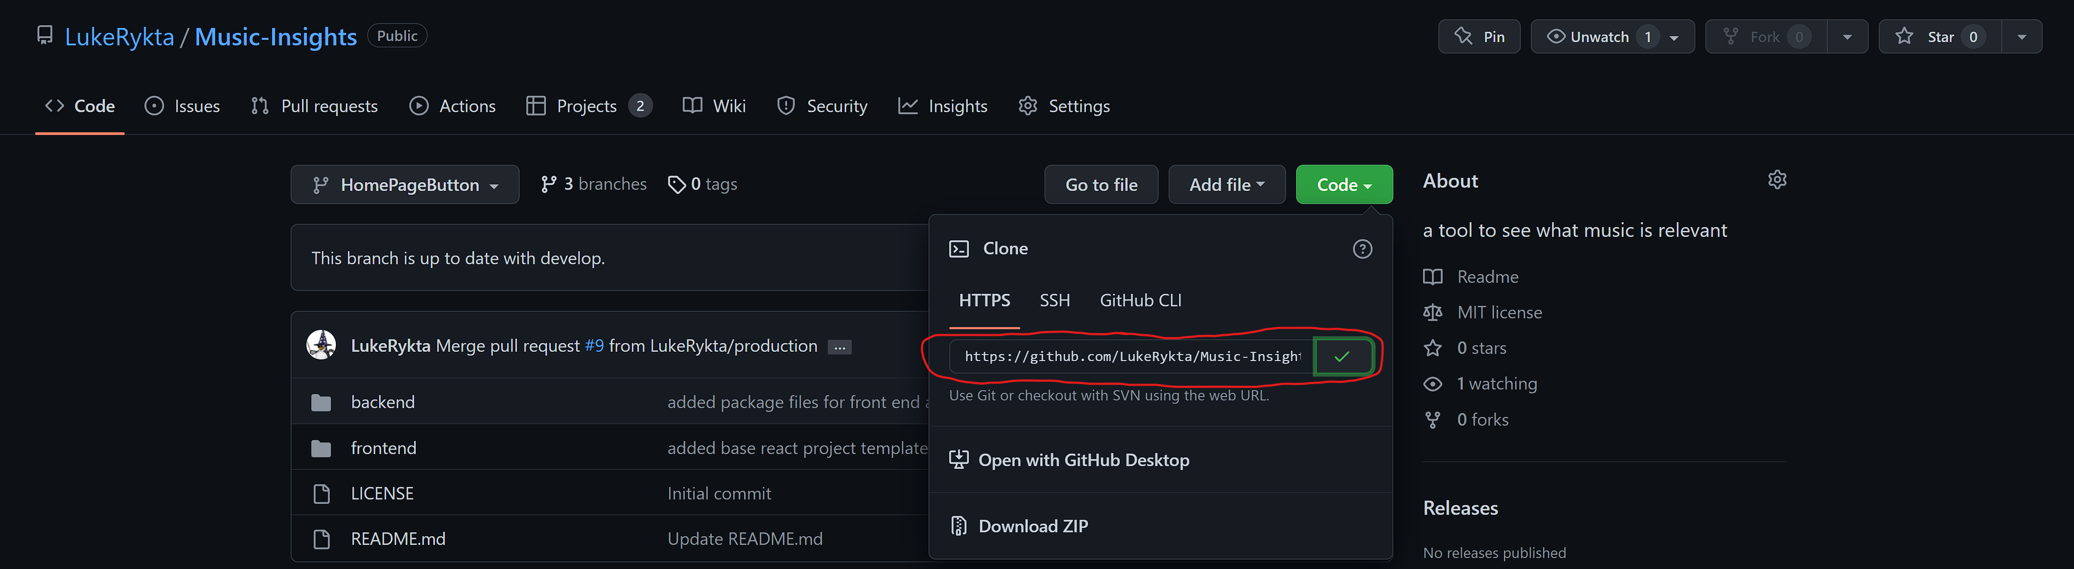
Task: Open the LICENSE file
Action: click(x=382, y=493)
